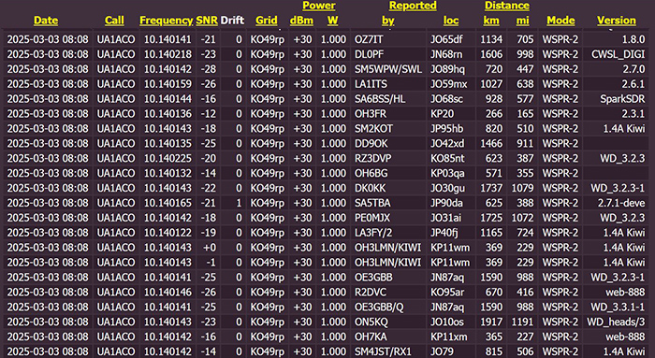Sort by W power column header
Image resolution: width=655 pixels, height=358 pixels.
332,20
